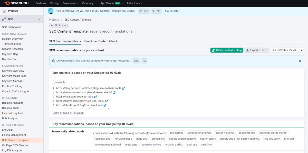Click 'seo metrics' related word chip
This screenshot has width=308, height=153.
176,133
